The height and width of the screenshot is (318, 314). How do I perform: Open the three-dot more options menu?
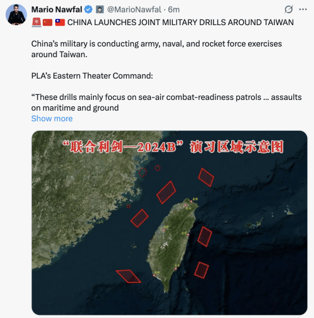tap(303, 9)
